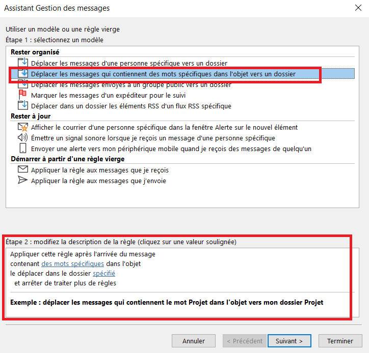Image resolution: width=369 pixels, height=353 pixels.
Task: Open the 'spécifié' folder link
Action: click(104, 273)
